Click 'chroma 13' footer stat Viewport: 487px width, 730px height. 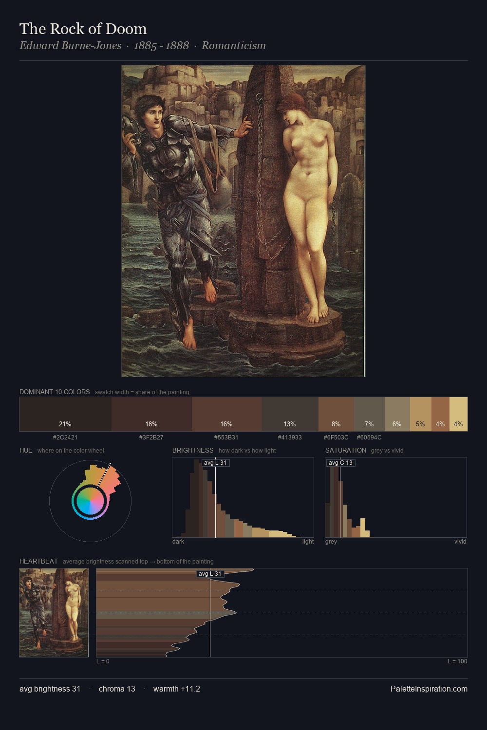pos(117,689)
